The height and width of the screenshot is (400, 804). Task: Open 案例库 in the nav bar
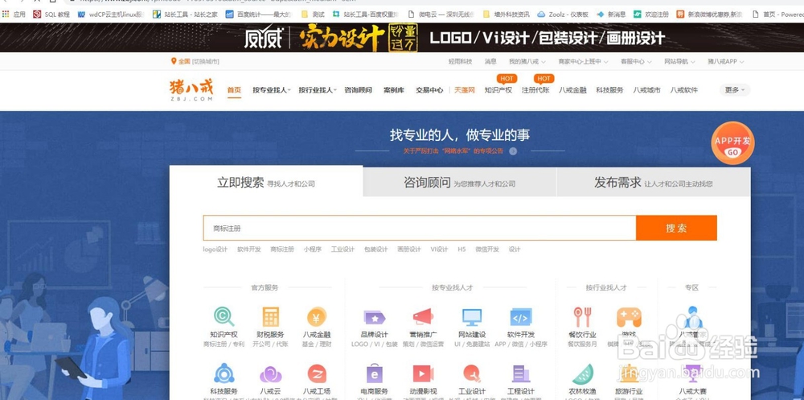pyautogui.click(x=394, y=90)
